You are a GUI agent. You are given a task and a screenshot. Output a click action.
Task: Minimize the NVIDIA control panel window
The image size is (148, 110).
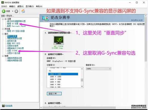click(x=130, y=3)
